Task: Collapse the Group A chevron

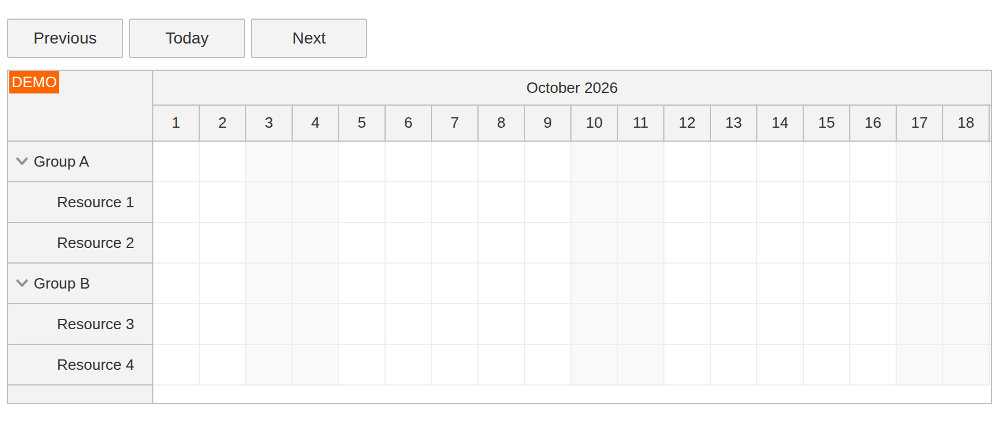Action: click(22, 161)
